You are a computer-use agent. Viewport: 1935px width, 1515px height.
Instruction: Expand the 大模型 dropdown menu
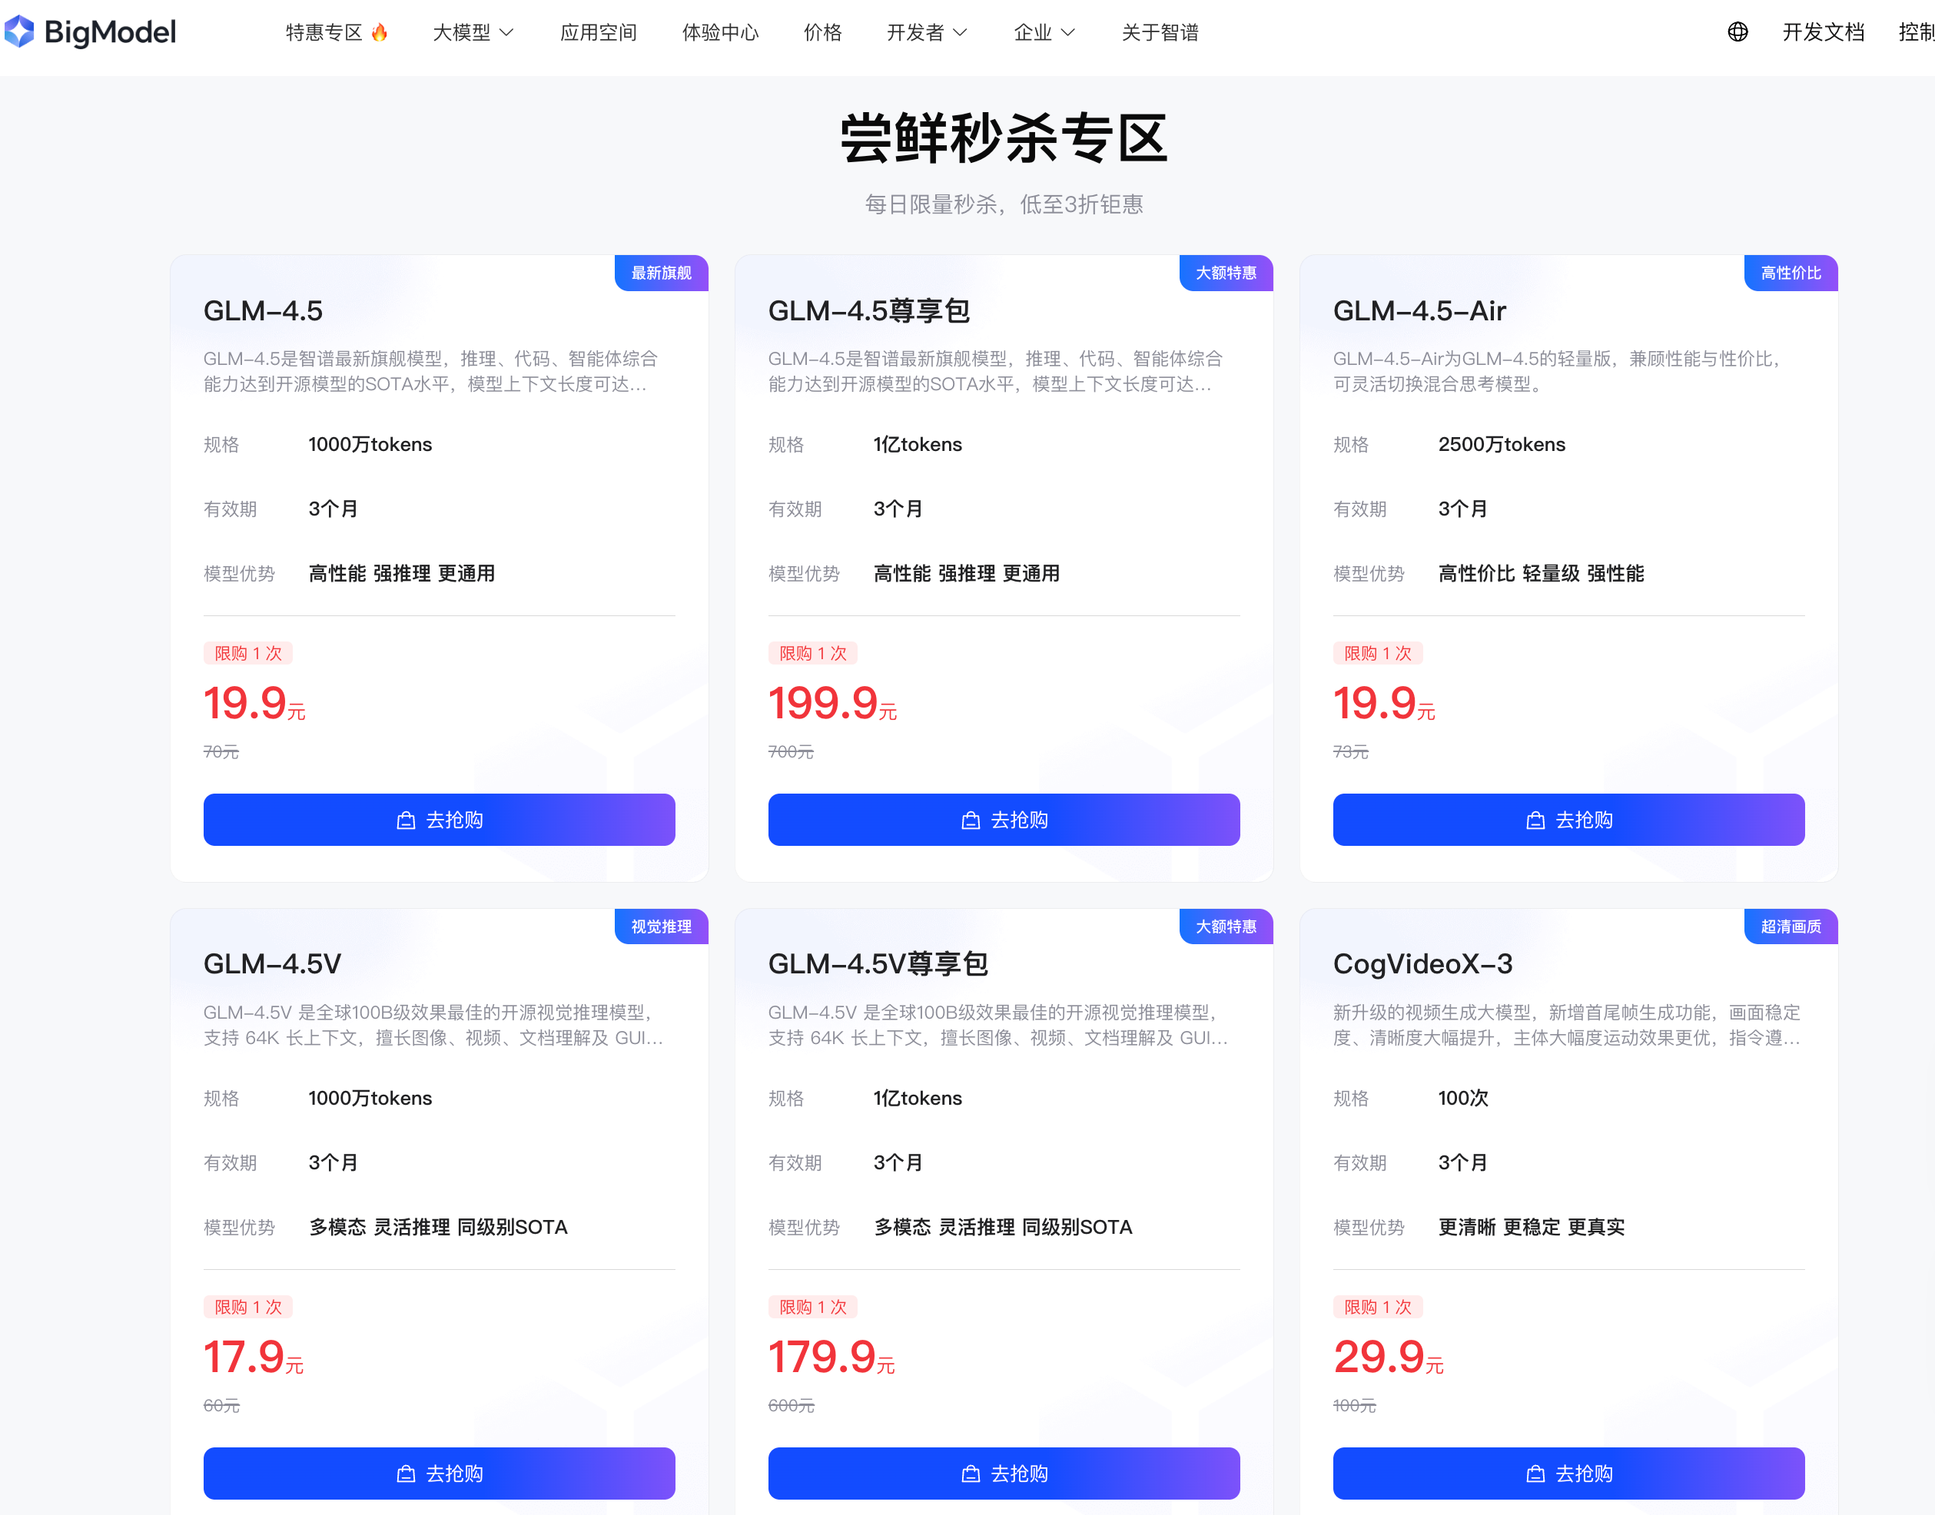473,33
